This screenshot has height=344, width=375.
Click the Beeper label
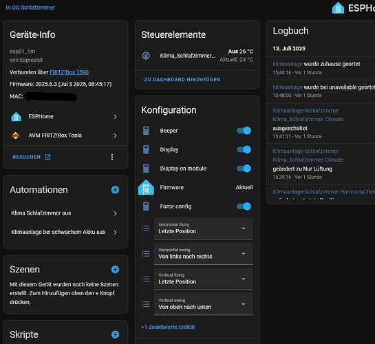(x=169, y=131)
